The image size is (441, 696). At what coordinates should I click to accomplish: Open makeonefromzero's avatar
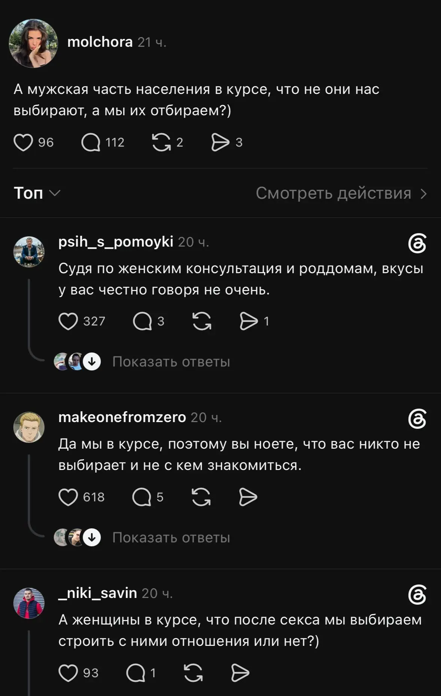point(29,427)
